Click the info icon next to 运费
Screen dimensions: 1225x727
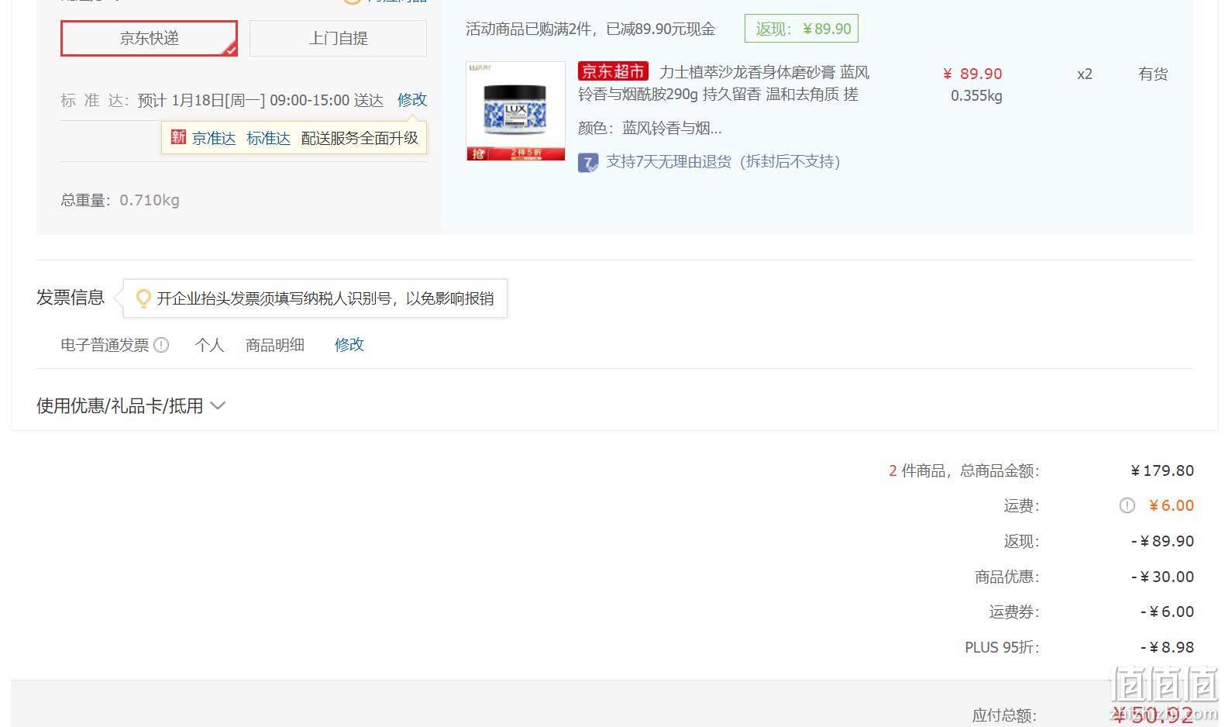1127,506
